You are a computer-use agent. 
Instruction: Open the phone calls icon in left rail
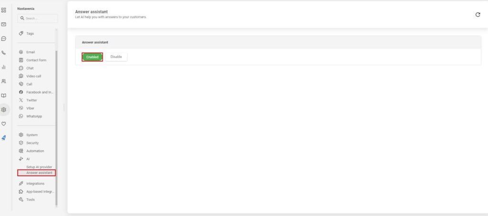pyautogui.click(x=4, y=53)
